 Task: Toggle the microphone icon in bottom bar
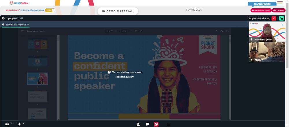(x=19, y=124)
